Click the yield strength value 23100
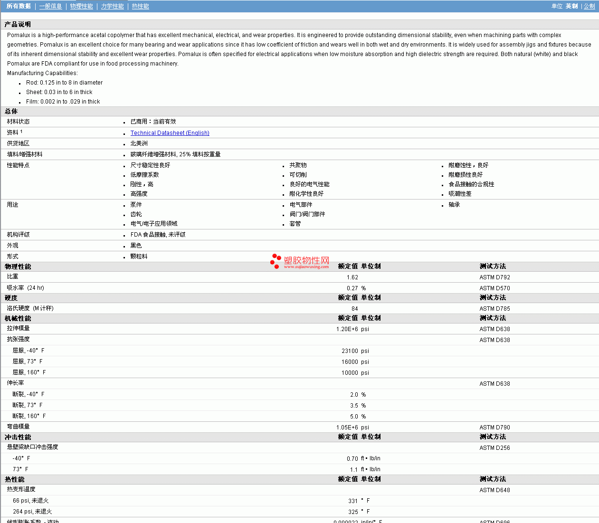599x523 pixels. 350,351
